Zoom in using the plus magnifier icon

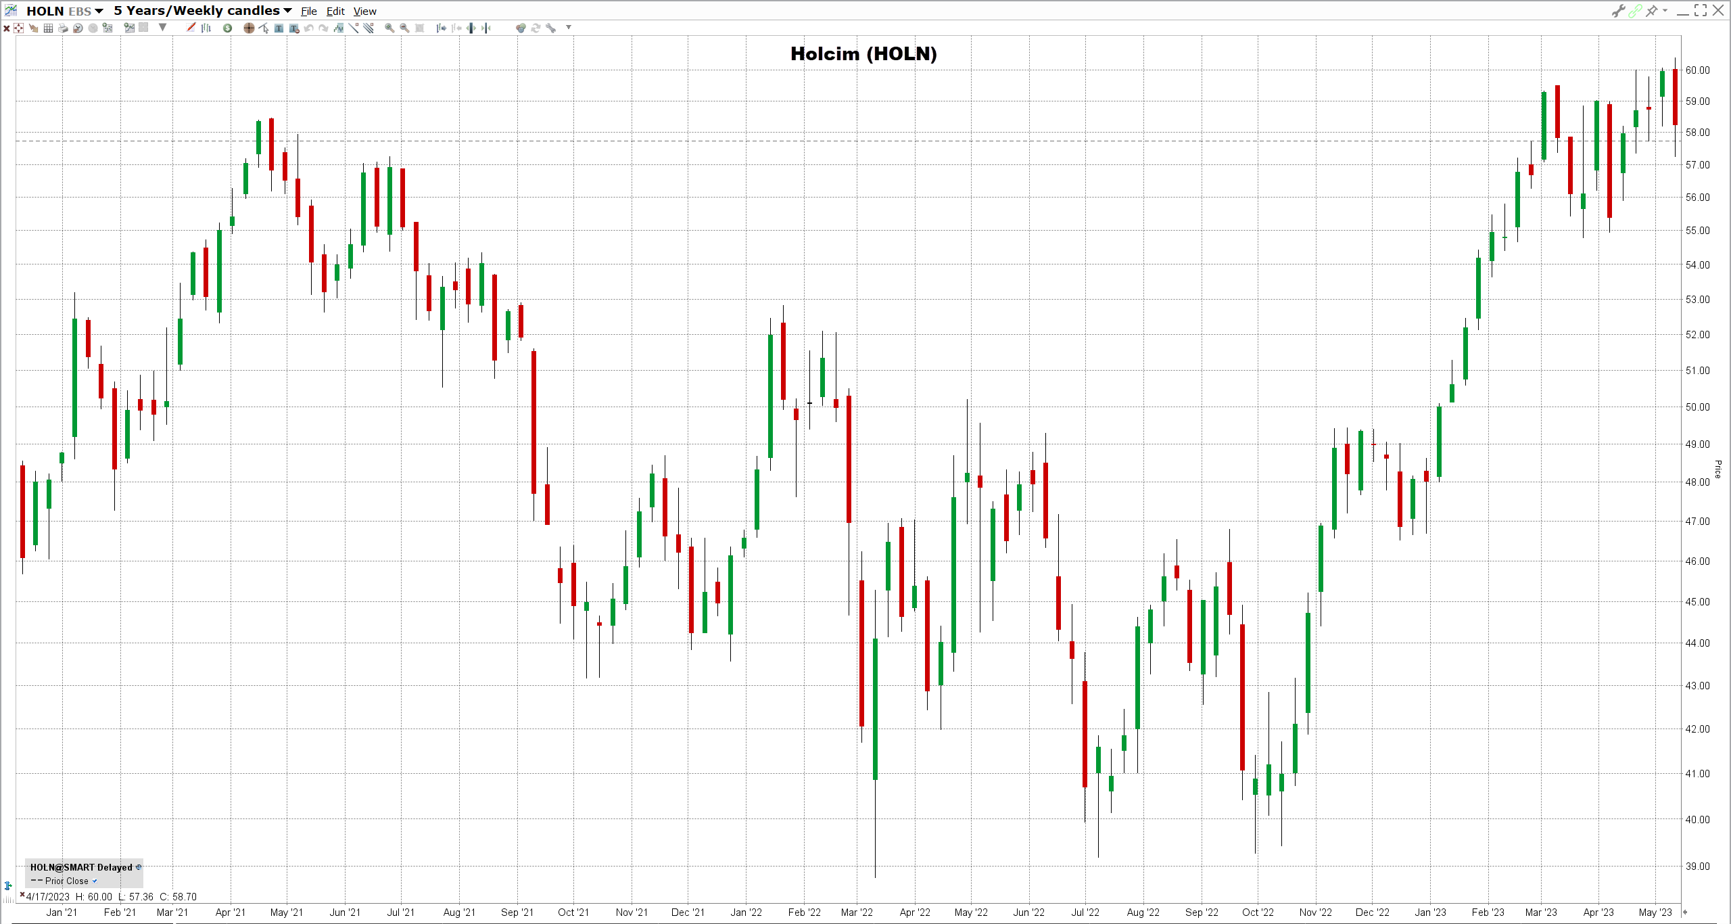(x=389, y=28)
